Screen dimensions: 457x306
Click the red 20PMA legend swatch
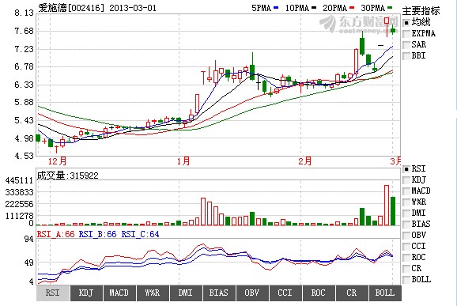352,8
